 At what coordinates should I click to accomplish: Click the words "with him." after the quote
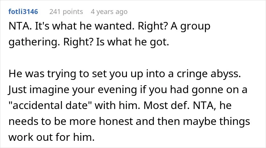click(x=117, y=105)
